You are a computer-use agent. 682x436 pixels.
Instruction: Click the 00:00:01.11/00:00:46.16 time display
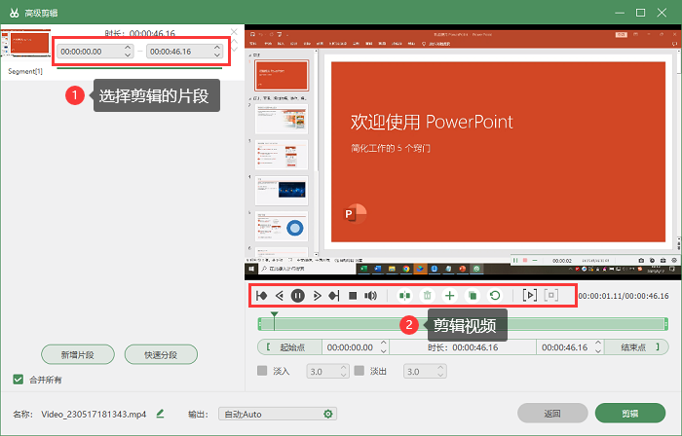pos(624,296)
